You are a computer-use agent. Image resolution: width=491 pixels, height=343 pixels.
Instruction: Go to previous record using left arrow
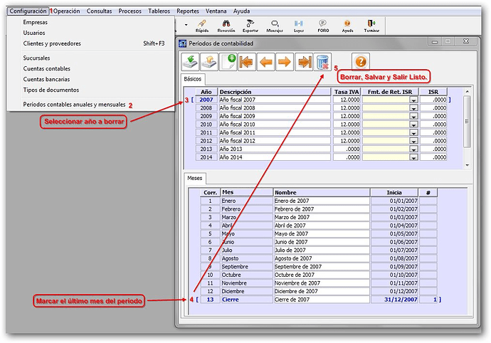[265, 63]
